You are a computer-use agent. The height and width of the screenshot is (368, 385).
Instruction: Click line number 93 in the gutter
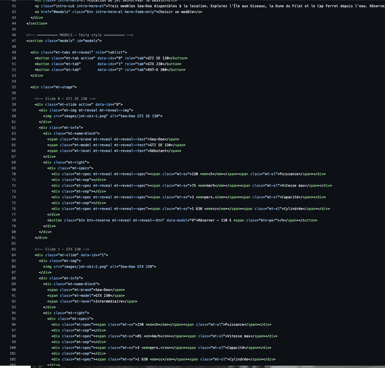click(14, 307)
